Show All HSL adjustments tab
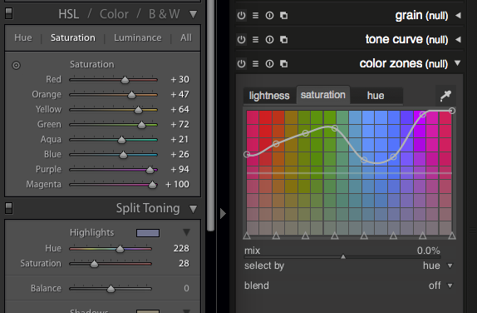 [186, 37]
